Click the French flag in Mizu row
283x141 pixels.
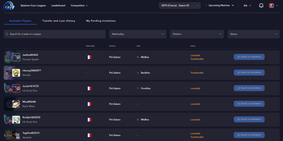[89, 104]
